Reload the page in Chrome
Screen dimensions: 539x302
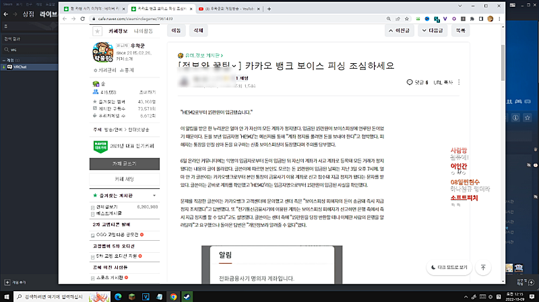click(82, 19)
